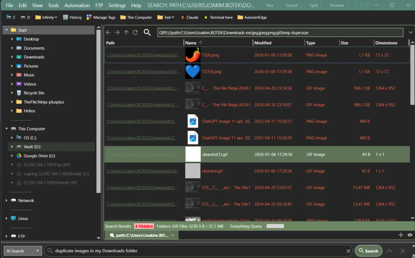Open the View menu
The image size is (415, 258).
[37, 5]
